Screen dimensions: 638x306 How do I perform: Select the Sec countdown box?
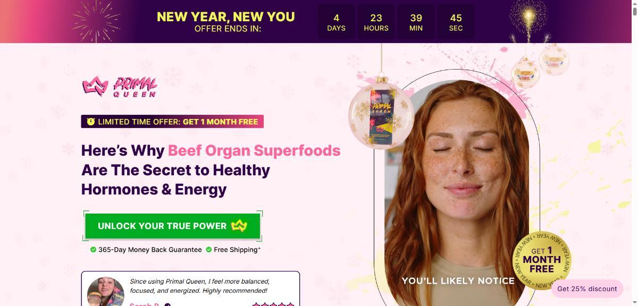[x=456, y=22]
